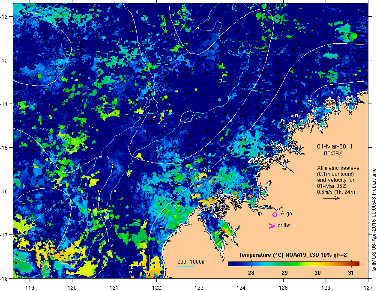The width and height of the screenshot is (377, 291).
Task: Click the colorbar tick label 29
Action: click(284, 273)
